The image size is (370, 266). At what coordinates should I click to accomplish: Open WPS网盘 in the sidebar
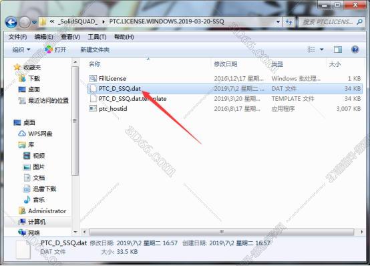tap(40, 134)
